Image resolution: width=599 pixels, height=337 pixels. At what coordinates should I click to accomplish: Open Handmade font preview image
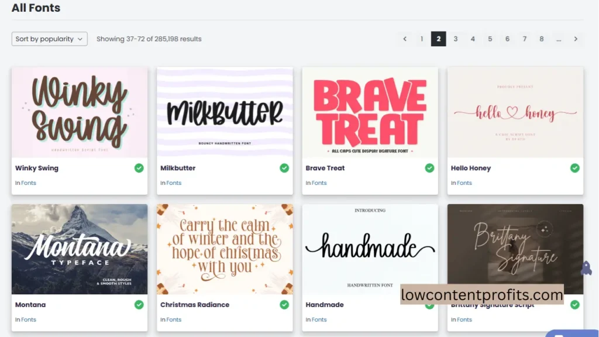(x=370, y=249)
